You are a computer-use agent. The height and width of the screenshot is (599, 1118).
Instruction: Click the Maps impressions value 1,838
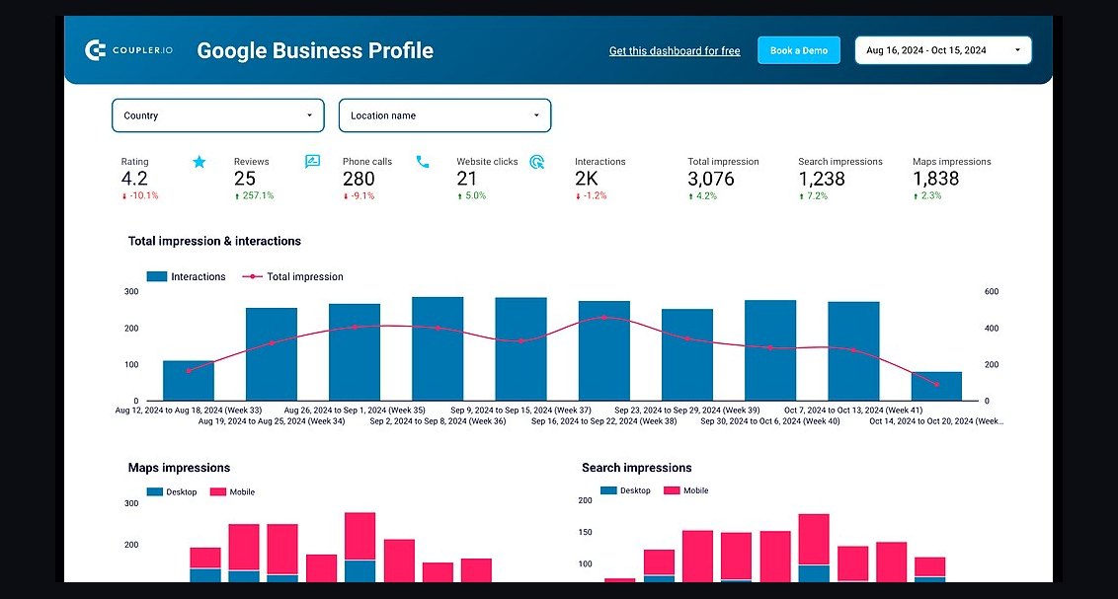click(936, 179)
